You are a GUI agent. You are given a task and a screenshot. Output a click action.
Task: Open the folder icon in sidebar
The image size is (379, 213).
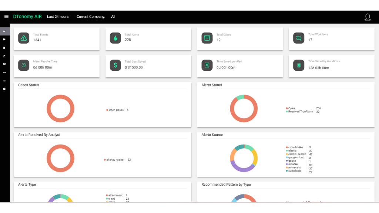[x=4, y=39]
